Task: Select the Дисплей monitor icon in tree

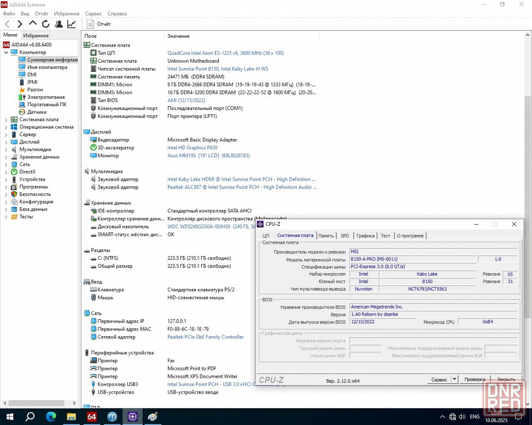Action: point(14,142)
